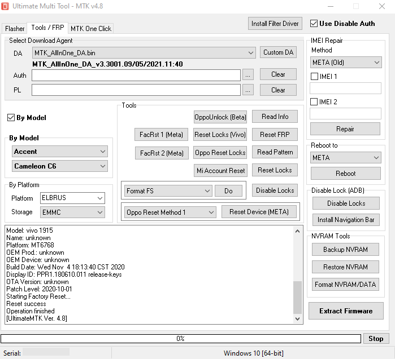Click the Custom DA button
The width and height of the screenshot is (395, 359).
(278, 52)
